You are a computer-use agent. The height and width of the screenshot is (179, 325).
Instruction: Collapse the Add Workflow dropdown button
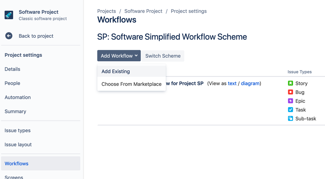(119, 56)
